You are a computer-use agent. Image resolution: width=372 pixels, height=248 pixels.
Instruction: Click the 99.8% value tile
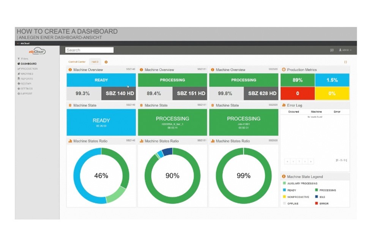coord(226,93)
